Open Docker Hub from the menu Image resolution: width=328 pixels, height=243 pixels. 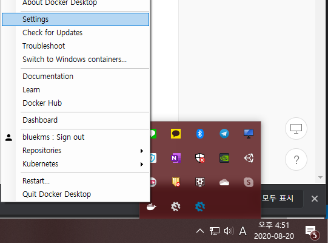75,103
